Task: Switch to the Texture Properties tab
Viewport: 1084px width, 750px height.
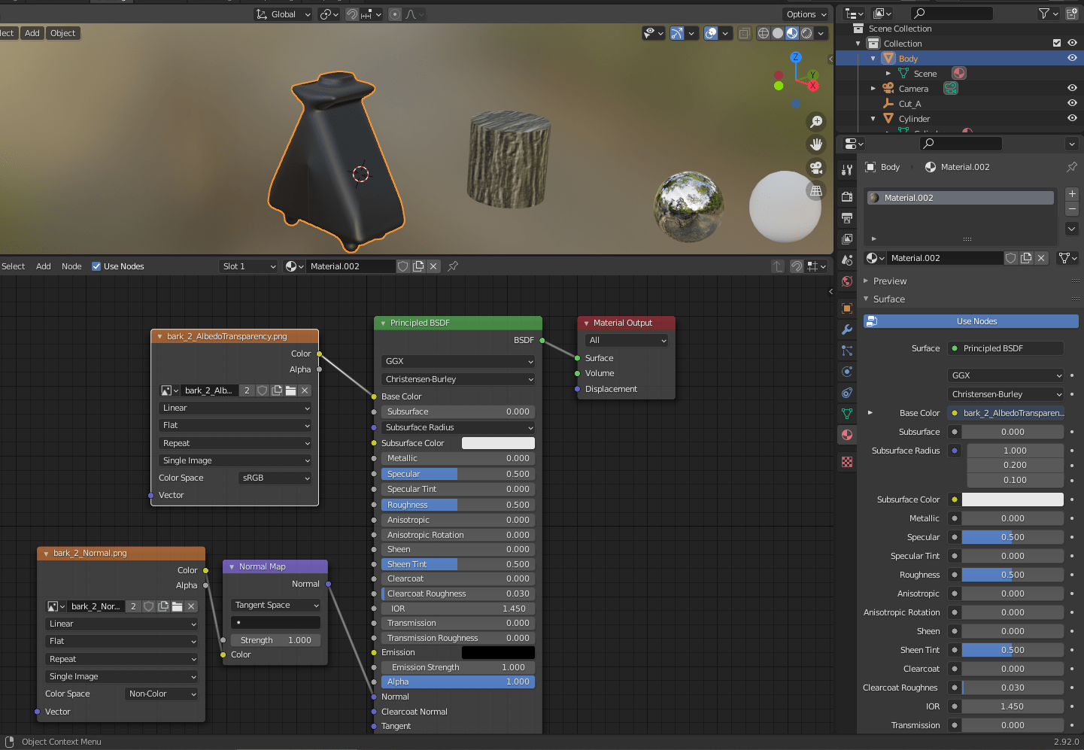Action: (x=847, y=463)
